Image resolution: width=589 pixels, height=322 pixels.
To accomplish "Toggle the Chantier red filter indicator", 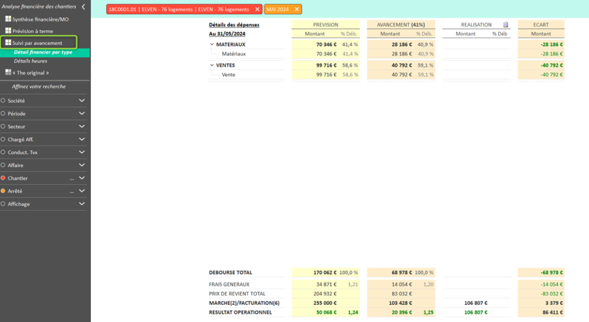I will [x=3, y=178].
